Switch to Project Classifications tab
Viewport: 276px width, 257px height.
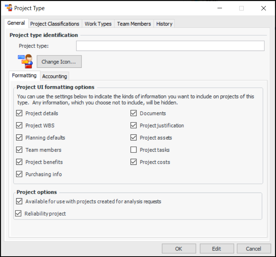55,24
